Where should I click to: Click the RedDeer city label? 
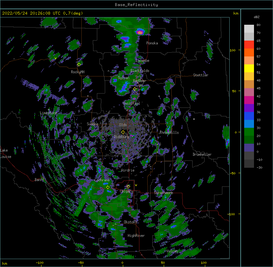pos(139,81)
